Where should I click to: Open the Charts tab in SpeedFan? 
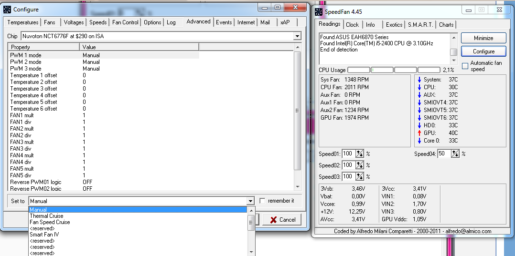click(446, 25)
